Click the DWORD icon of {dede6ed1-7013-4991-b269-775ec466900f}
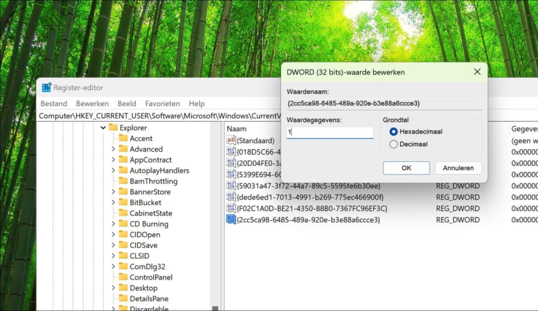 click(231, 197)
